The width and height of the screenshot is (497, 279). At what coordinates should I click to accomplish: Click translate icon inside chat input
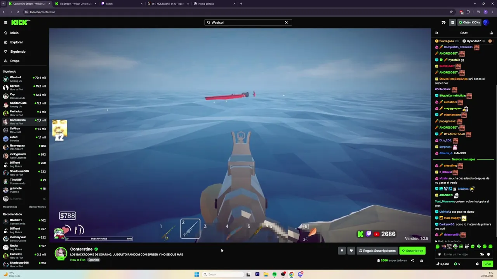[482, 254]
